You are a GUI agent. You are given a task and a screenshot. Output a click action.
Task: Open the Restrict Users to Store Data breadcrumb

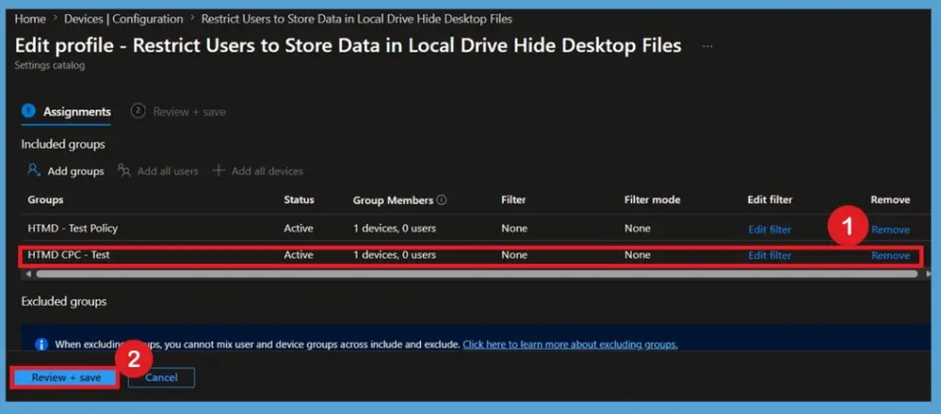tap(357, 19)
